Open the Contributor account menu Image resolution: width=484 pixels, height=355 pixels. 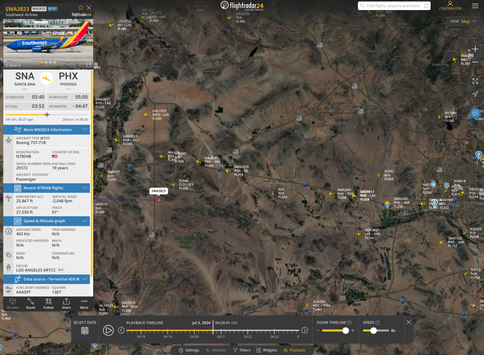(450, 5)
